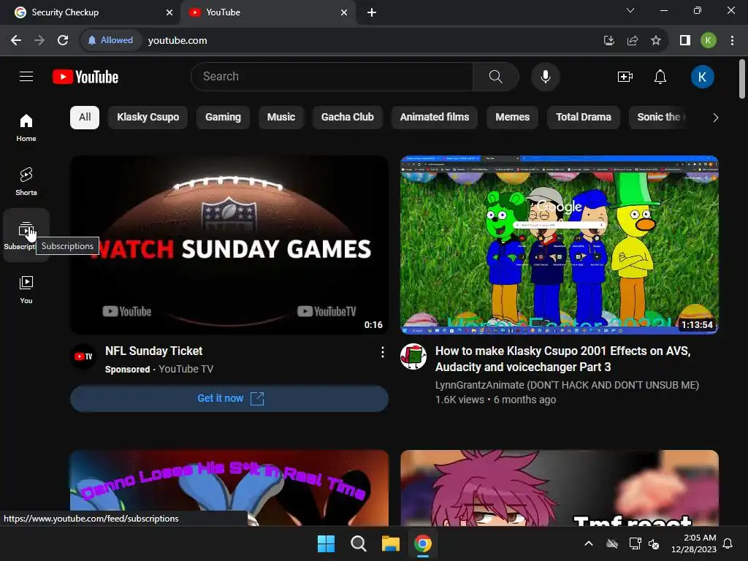Open Chrome profile K avatar
748x561 pixels.
[x=709, y=40]
